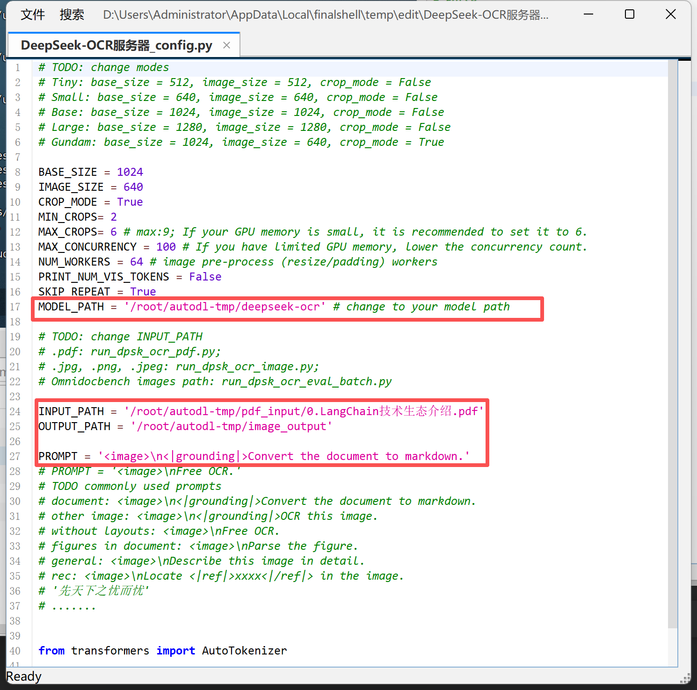Maximize the editor window
The height and width of the screenshot is (690, 697).
coord(630,14)
